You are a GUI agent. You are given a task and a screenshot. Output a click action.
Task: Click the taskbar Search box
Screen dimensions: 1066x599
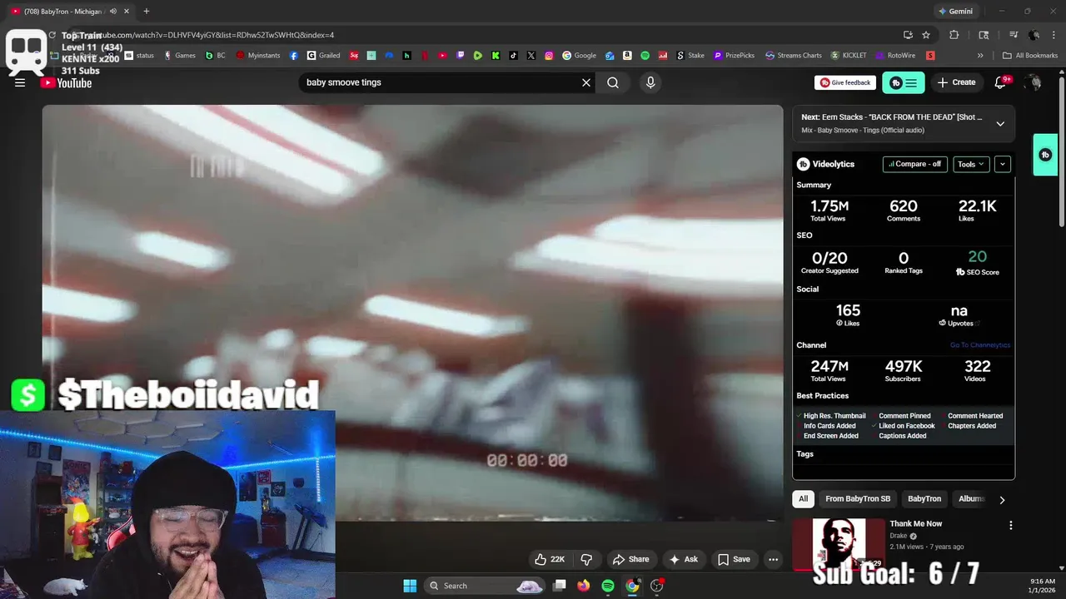click(x=486, y=586)
